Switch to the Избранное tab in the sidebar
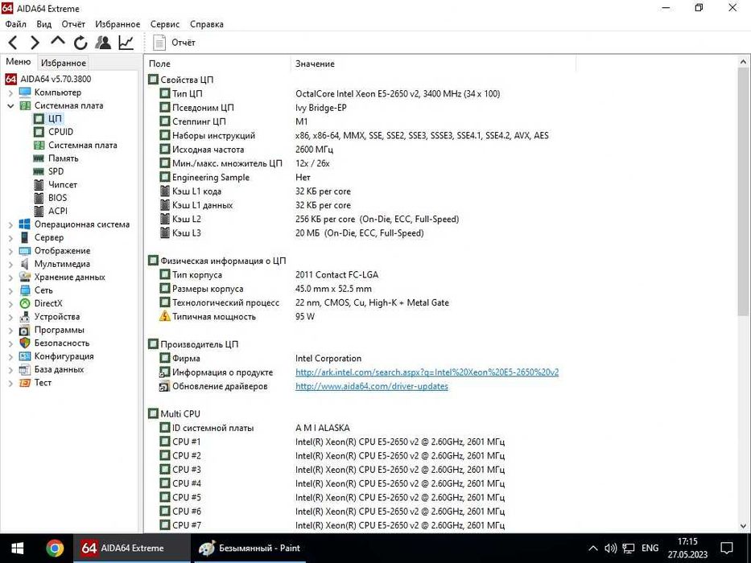The height and width of the screenshot is (563, 751). point(64,63)
